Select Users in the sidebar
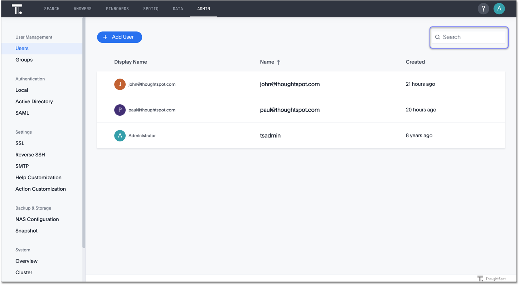Image resolution: width=519 pixels, height=285 pixels. [42, 49]
